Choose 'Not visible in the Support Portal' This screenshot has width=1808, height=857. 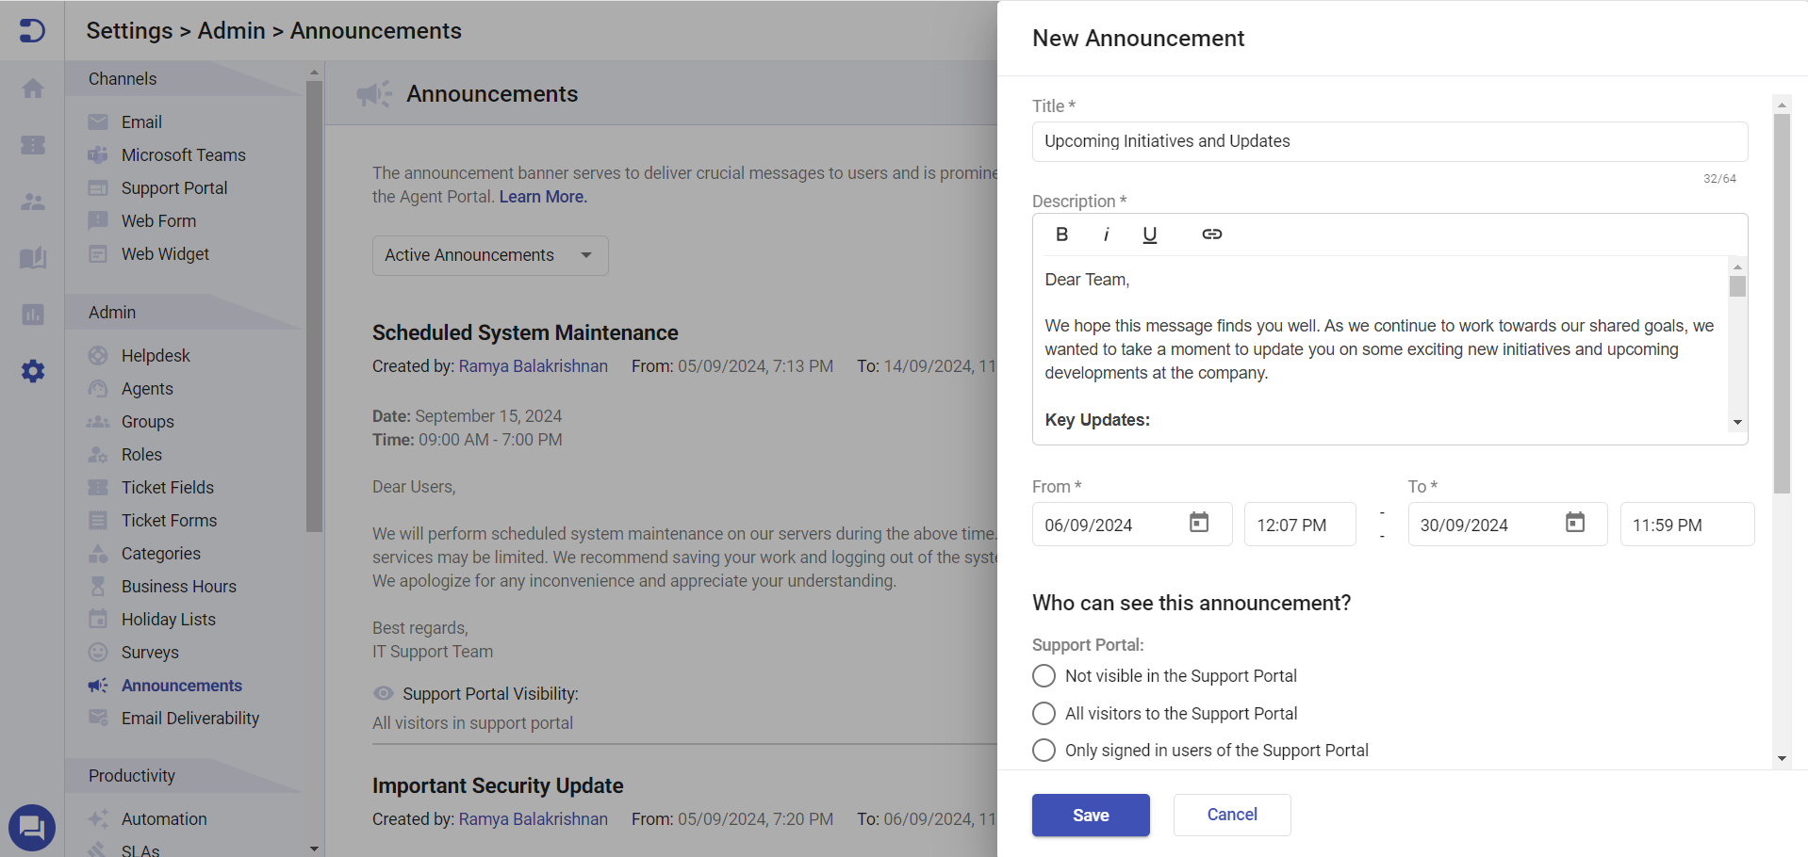click(x=1044, y=675)
